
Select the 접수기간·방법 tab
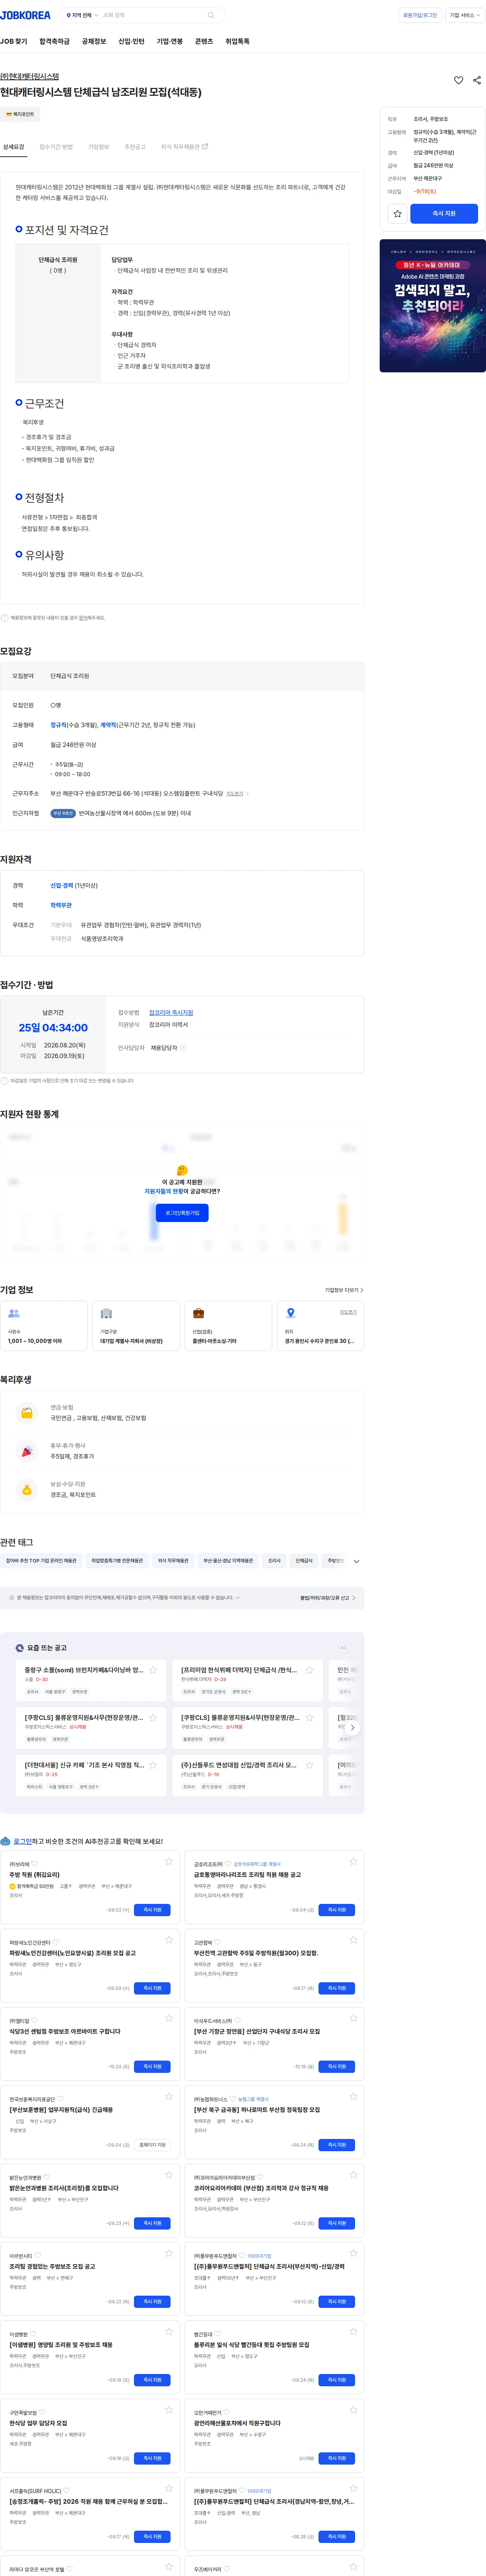(x=56, y=147)
